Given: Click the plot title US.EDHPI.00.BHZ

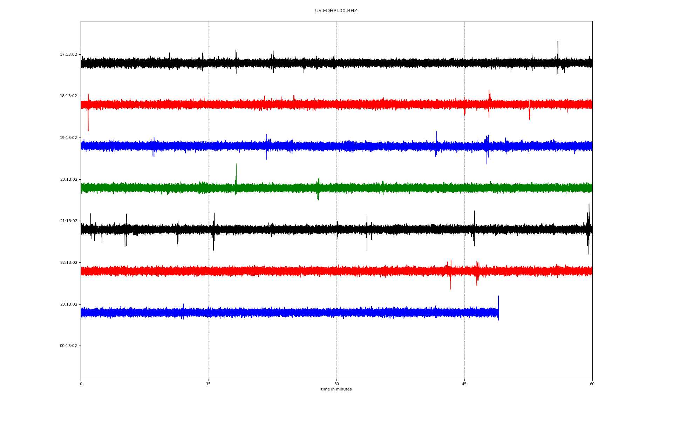Looking at the screenshot, I should [x=336, y=11].
